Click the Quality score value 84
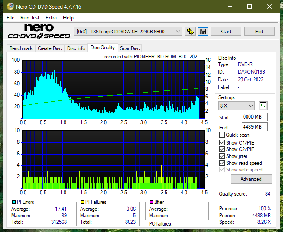This screenshot has width=283, height=232. pos(268,194)
